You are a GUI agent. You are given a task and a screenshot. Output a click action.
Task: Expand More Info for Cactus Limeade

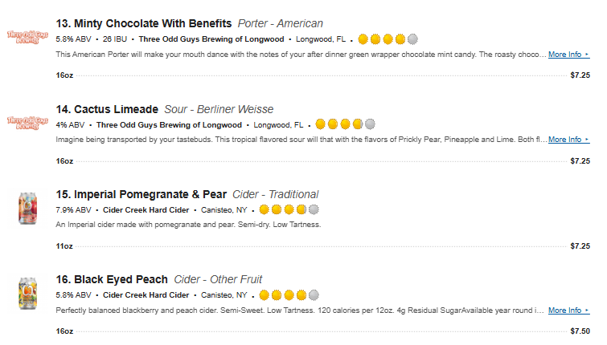coord(568,140)
